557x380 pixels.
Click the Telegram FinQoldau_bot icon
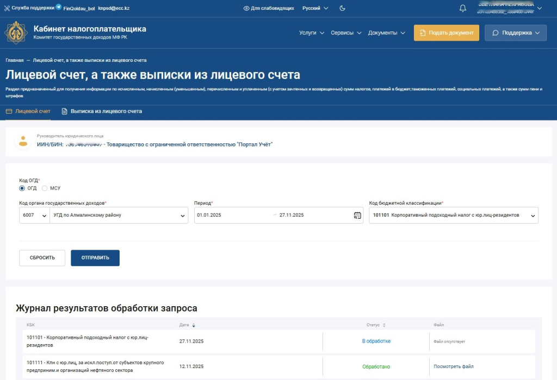tap(59, 8)
